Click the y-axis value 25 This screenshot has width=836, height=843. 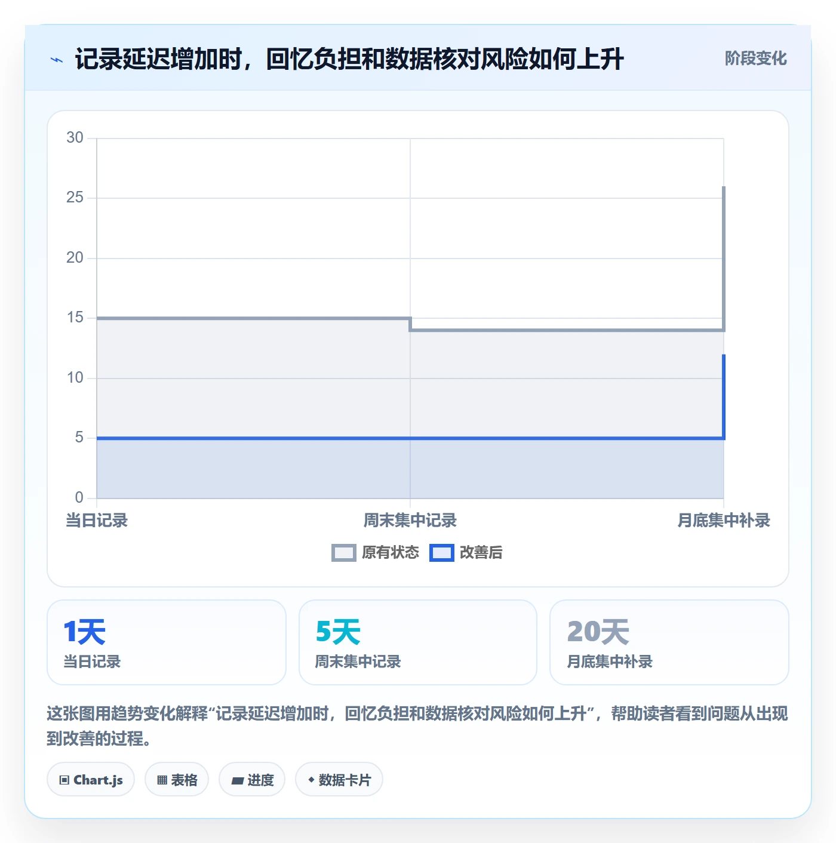[75, 198]
